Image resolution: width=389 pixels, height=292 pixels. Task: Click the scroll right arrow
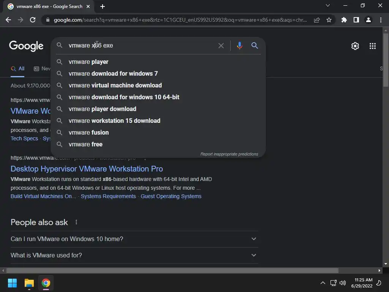click(x=380, y=270)
